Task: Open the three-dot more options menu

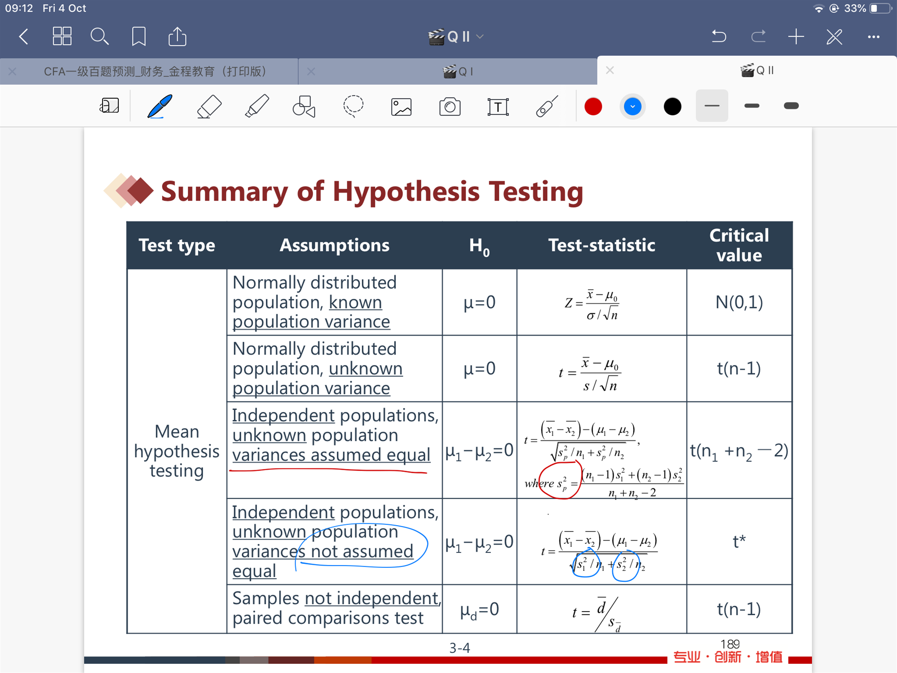Action: (873, 37)
